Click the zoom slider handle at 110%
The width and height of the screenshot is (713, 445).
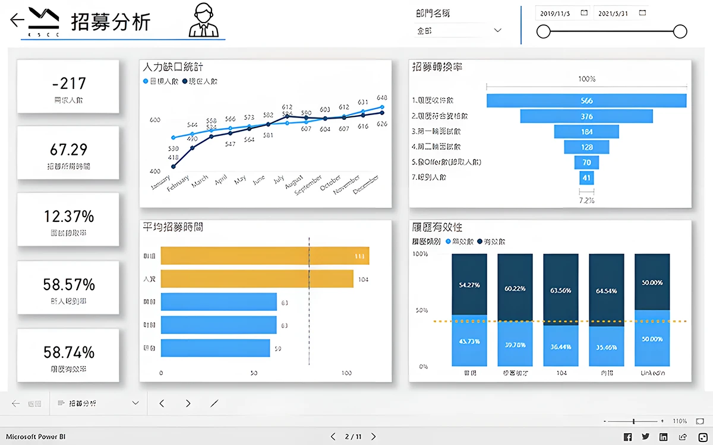click(x=634, y=421)
